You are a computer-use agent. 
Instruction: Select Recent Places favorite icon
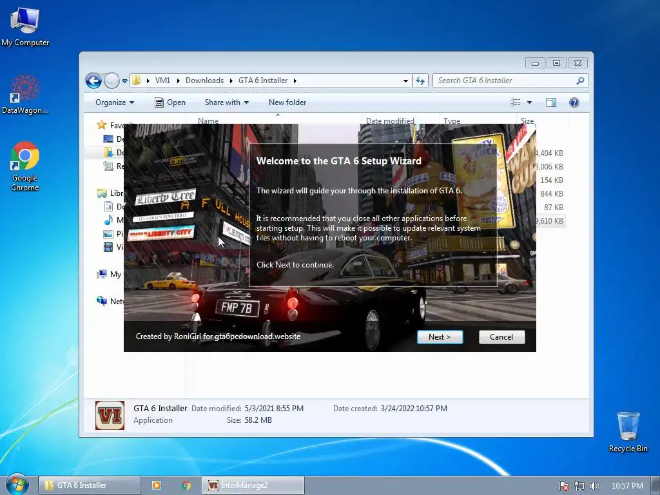tap(108, 166)
